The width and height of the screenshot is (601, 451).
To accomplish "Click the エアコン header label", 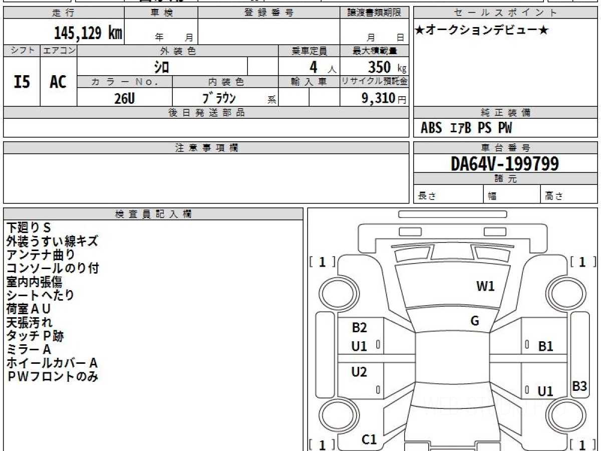I will [x=59, y=51].
